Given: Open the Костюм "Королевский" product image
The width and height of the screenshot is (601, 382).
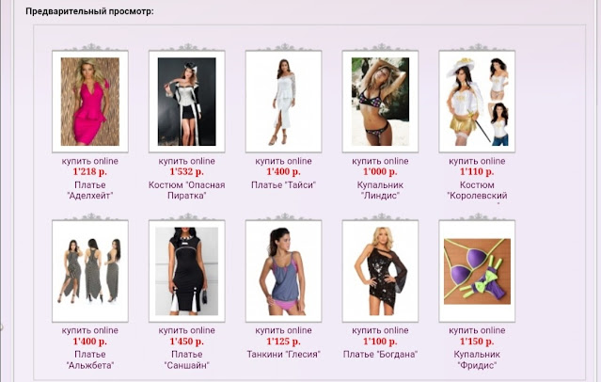Looking at the screenshot, I should pos(477,102).
